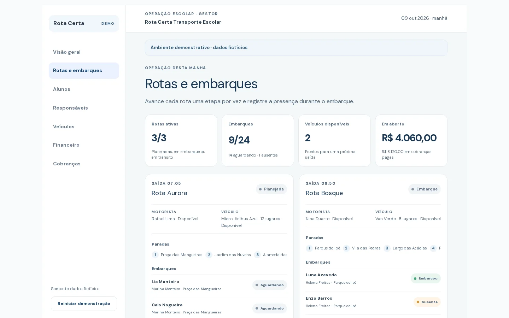Click the SAÍDA 06:50 departure label
Viewport: 509px width, 318px height.
[321, 183]
